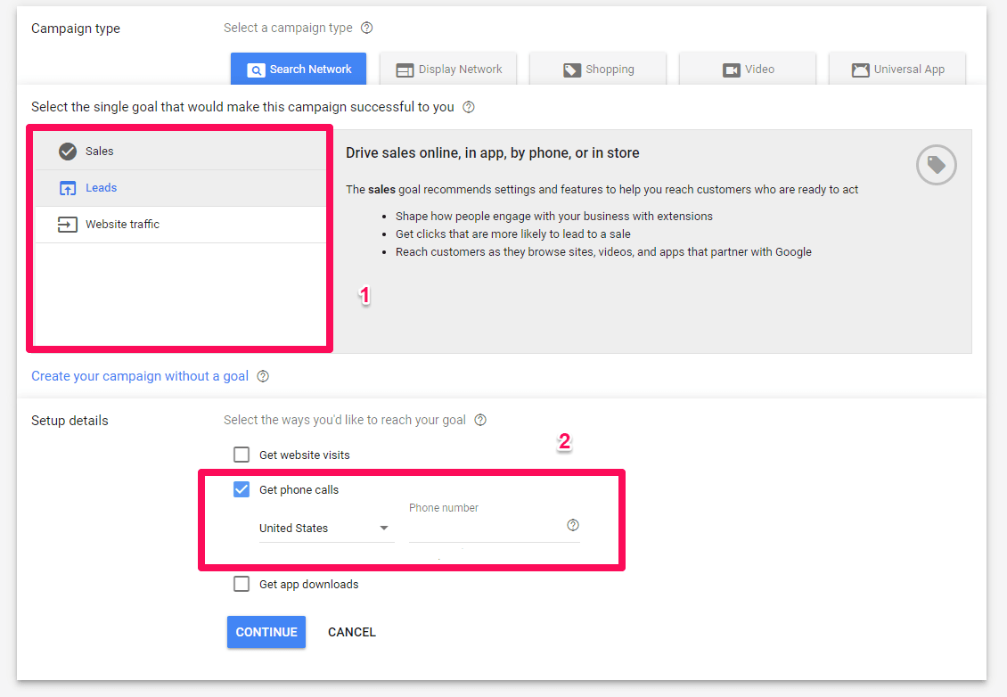Open 'Create your campaign without a goal' link
This screenshot has height=697, width=1007.
(140, 376)
